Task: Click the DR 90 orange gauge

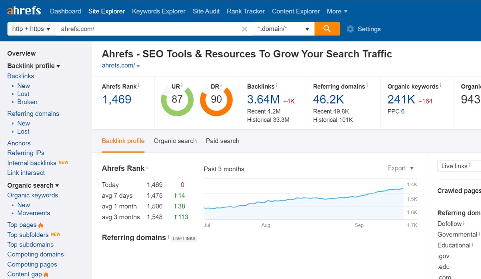Action: click(x=216, y=100)
